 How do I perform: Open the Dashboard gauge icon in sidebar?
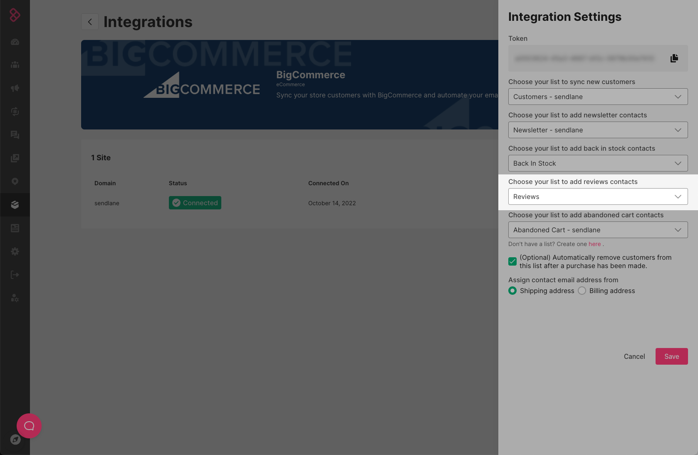click(15, 42)
